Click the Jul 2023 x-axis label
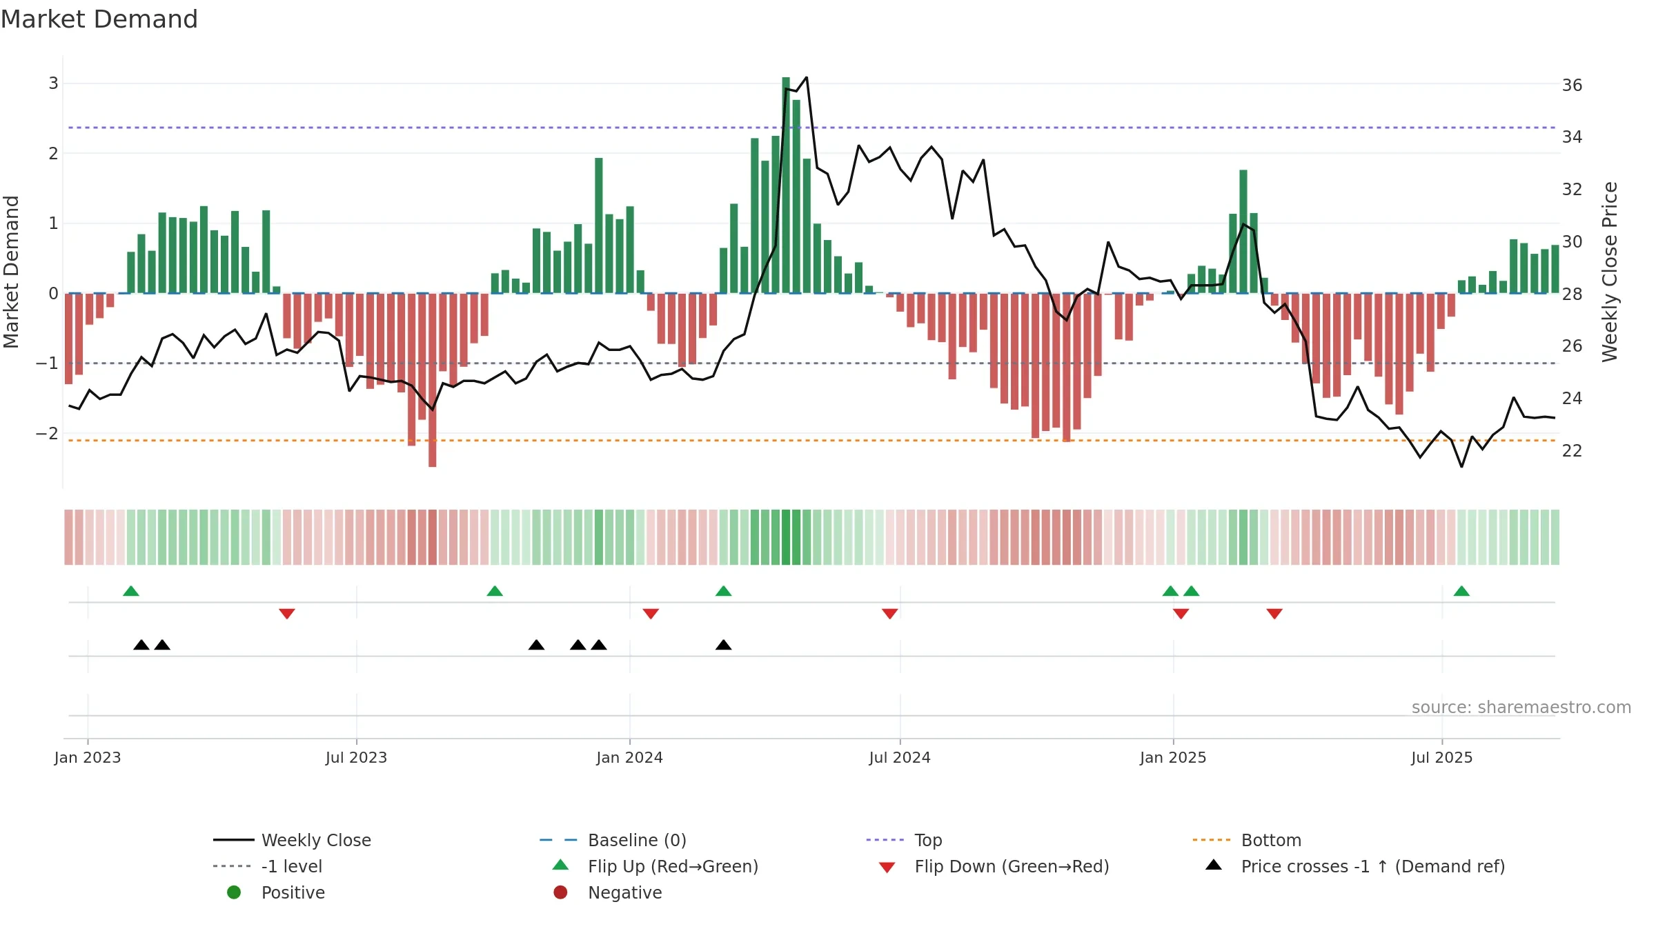The height and width of the screenshot is (931, 1656). (356, 758)
